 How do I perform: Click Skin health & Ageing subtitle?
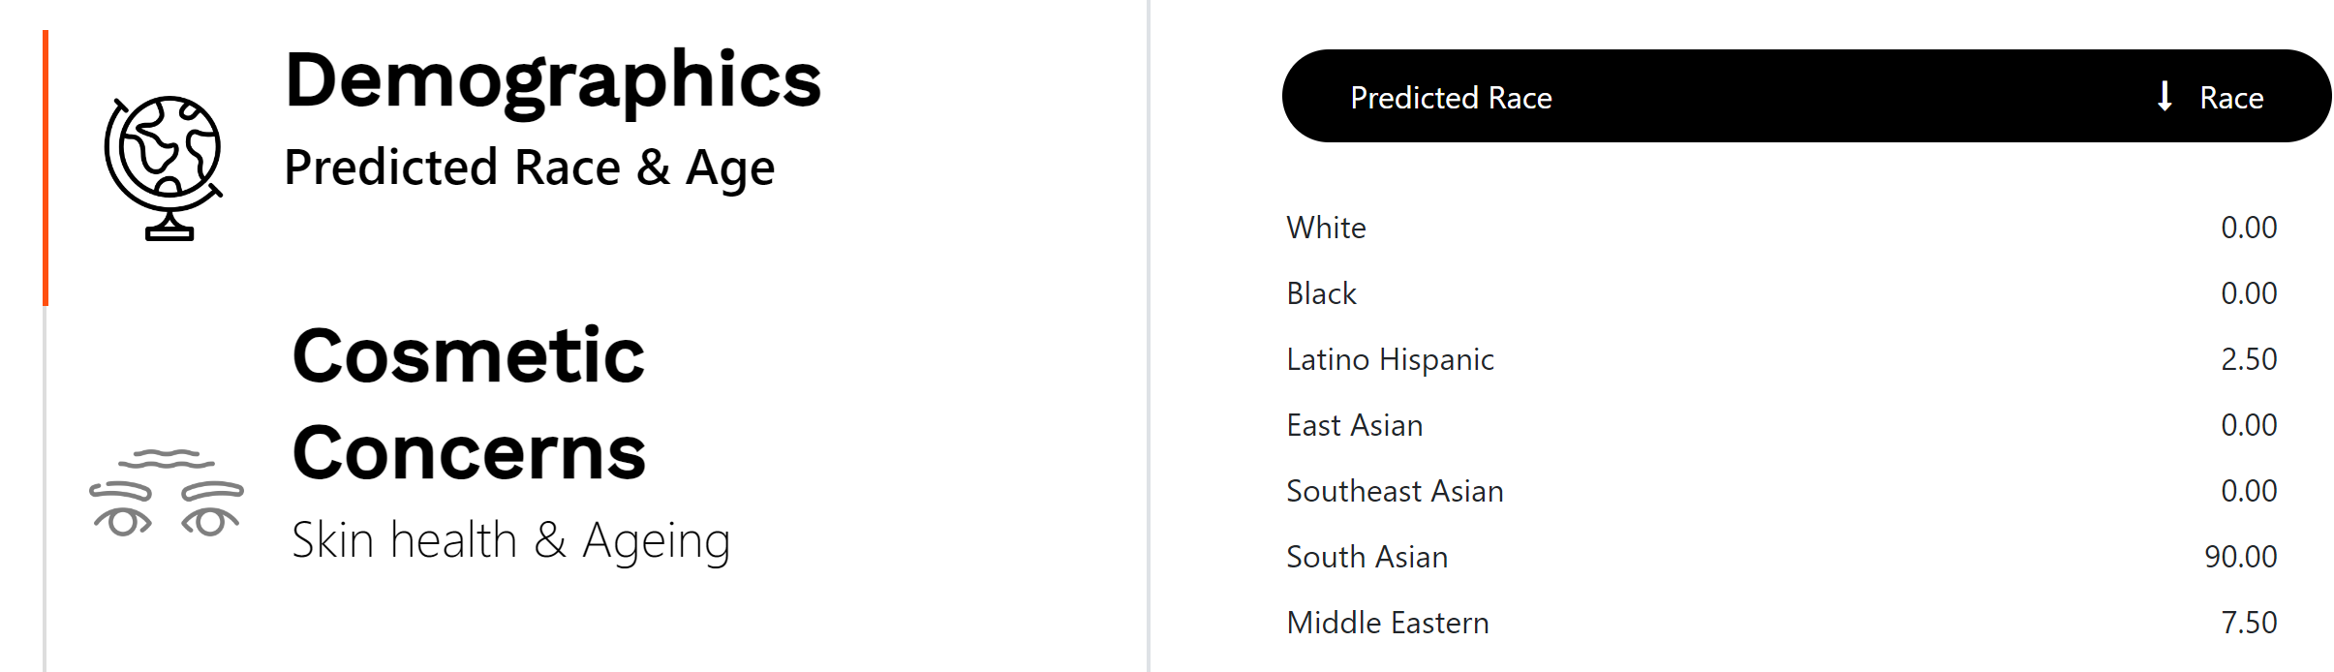click(510, 540)
